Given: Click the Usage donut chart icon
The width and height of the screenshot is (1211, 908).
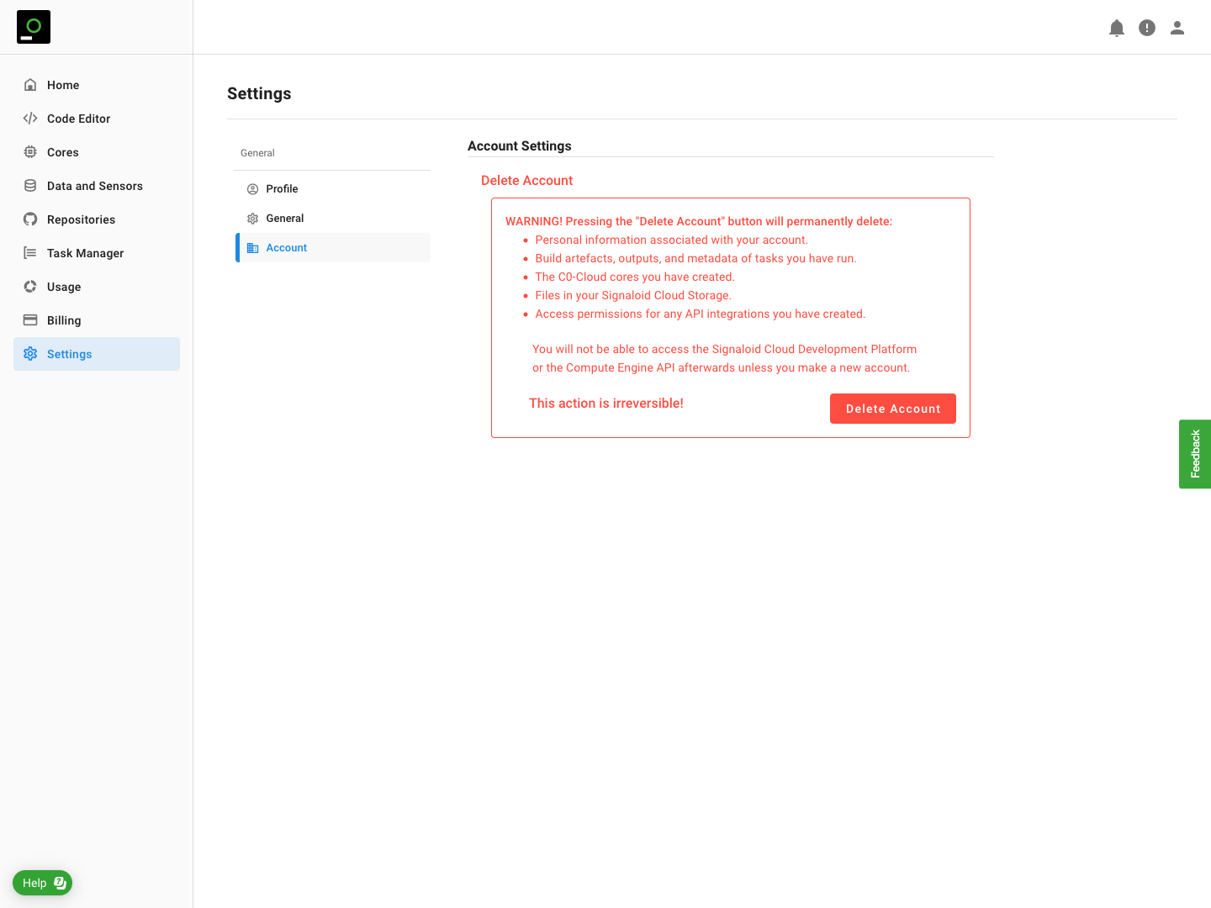Looking at the screenshot, I should click(x=30, y=287).
